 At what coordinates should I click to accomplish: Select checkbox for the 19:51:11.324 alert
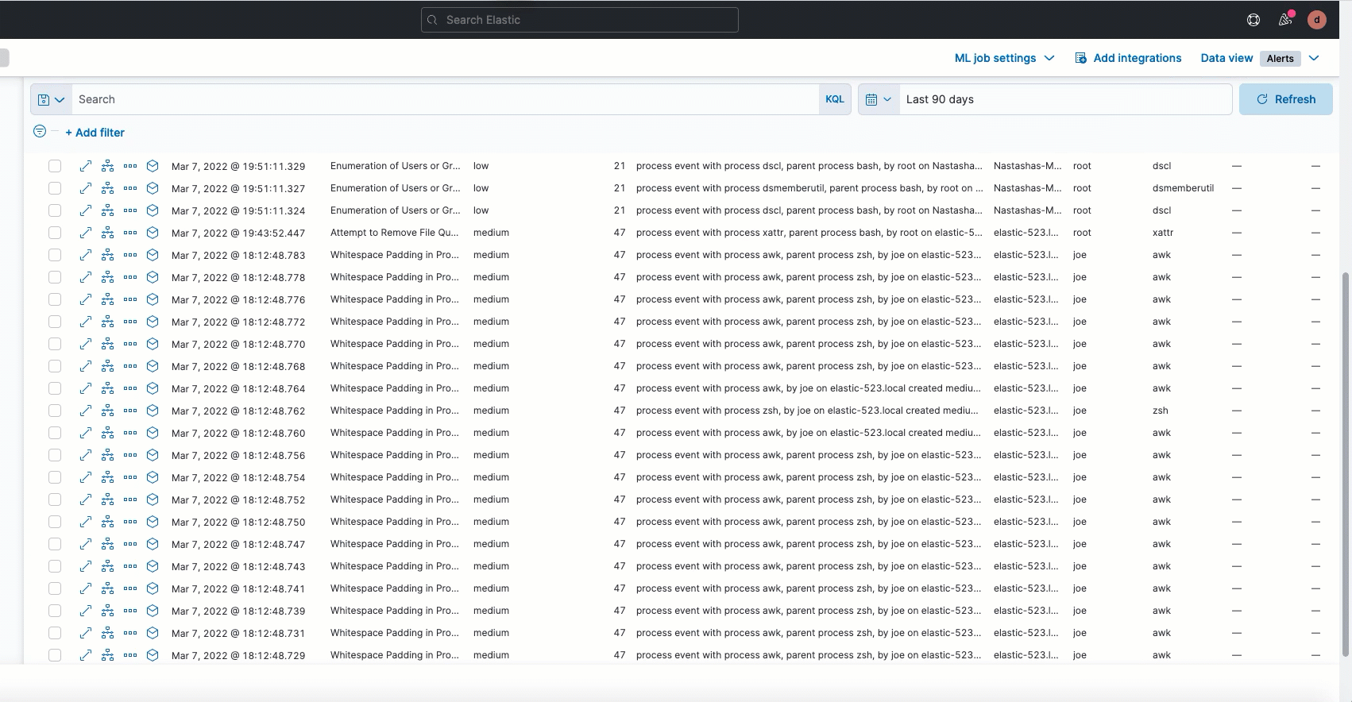(x=55, y=210)
